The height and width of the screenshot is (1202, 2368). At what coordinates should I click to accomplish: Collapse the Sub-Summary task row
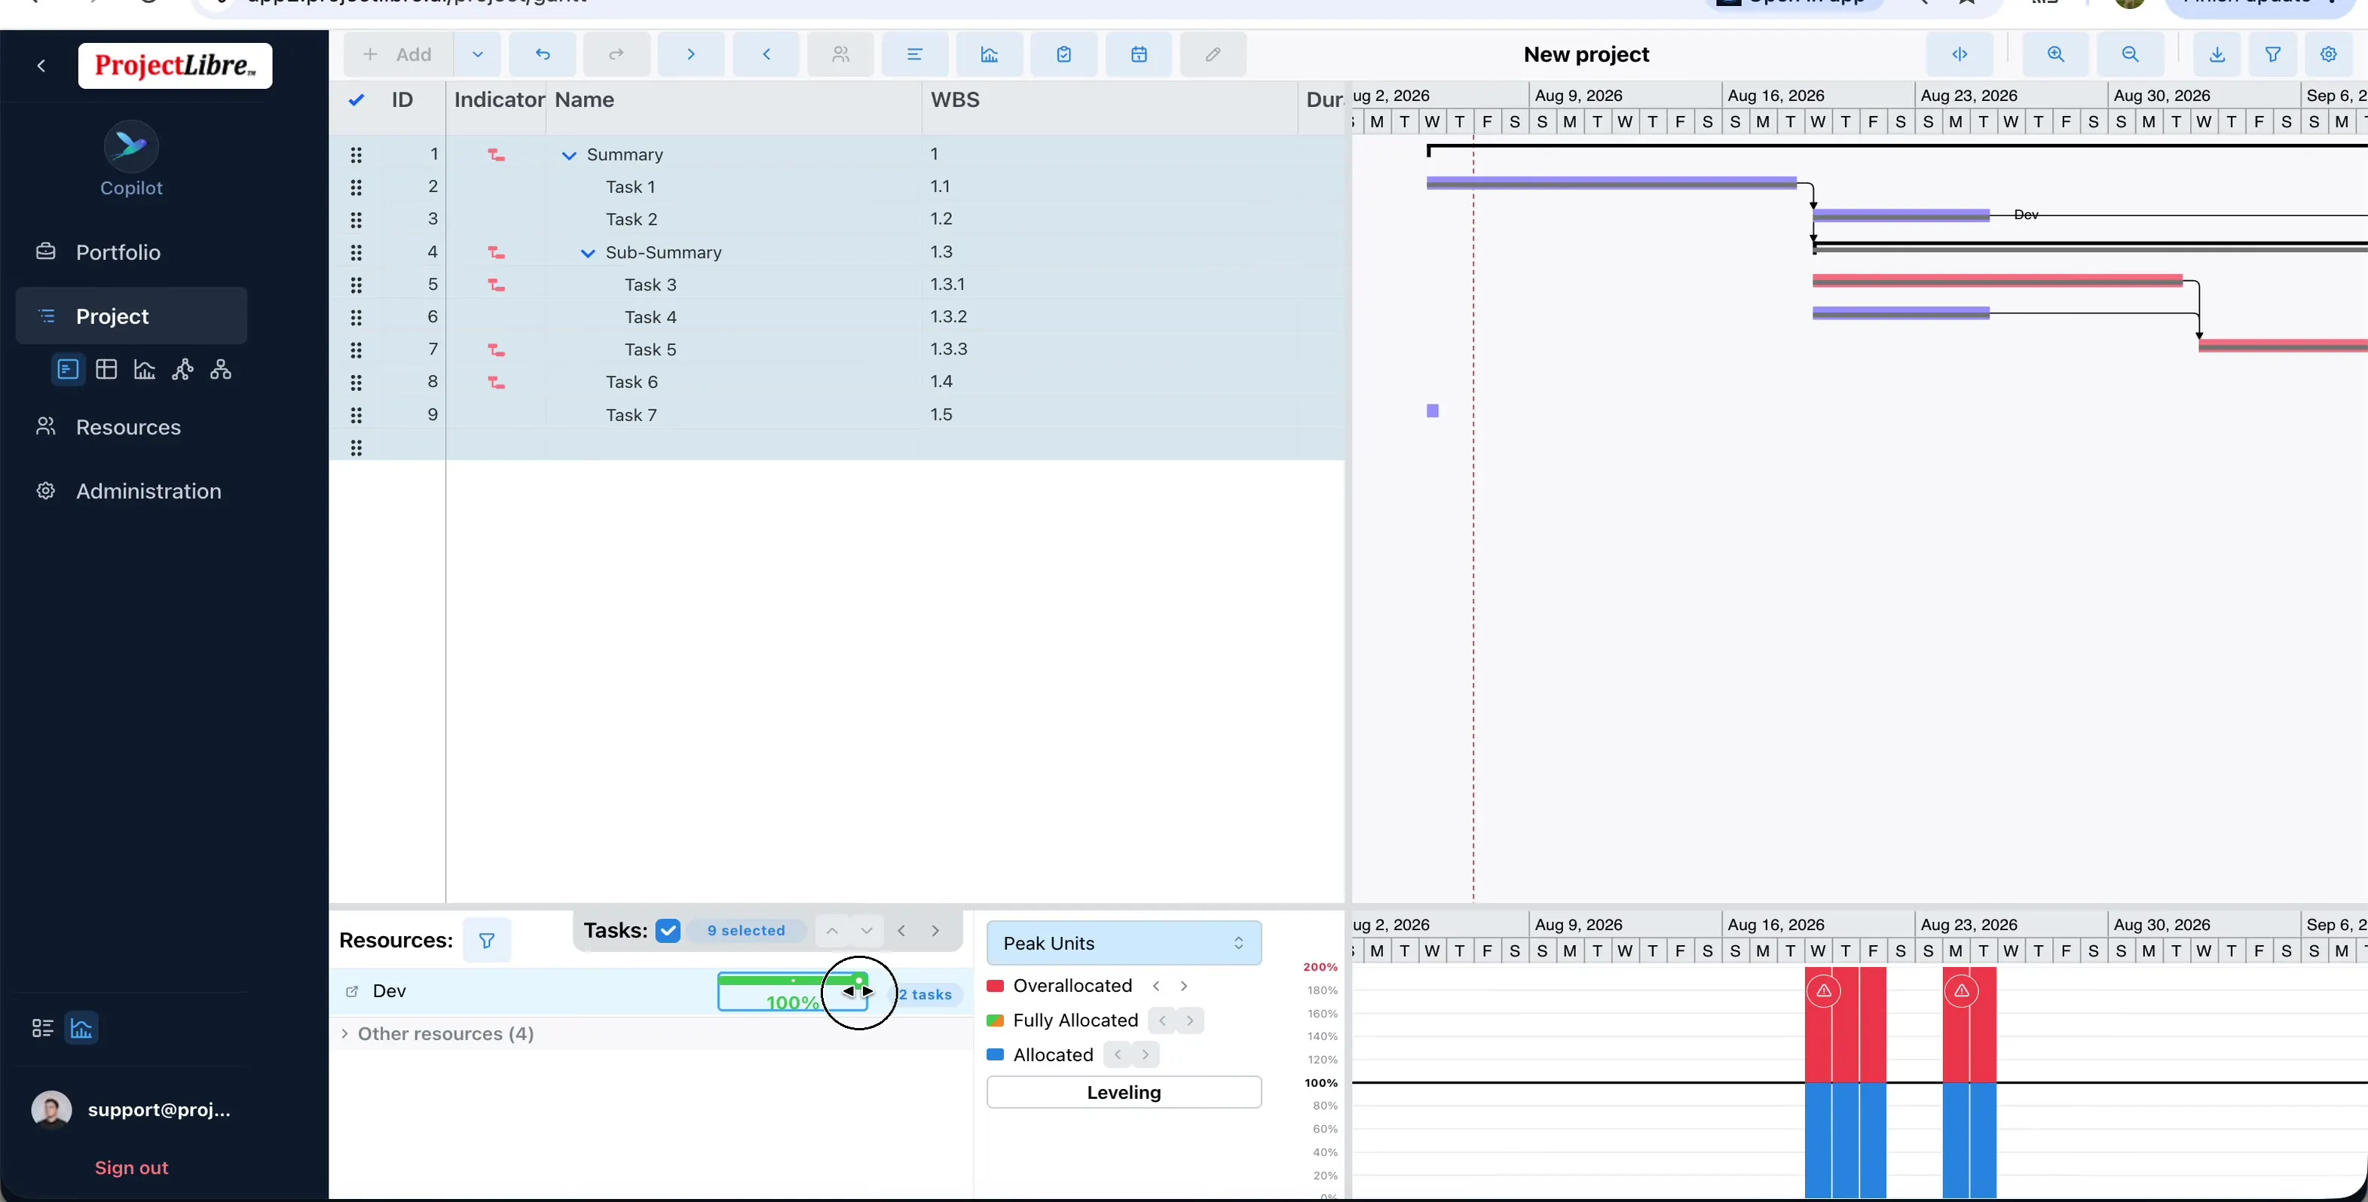(587, 253)
